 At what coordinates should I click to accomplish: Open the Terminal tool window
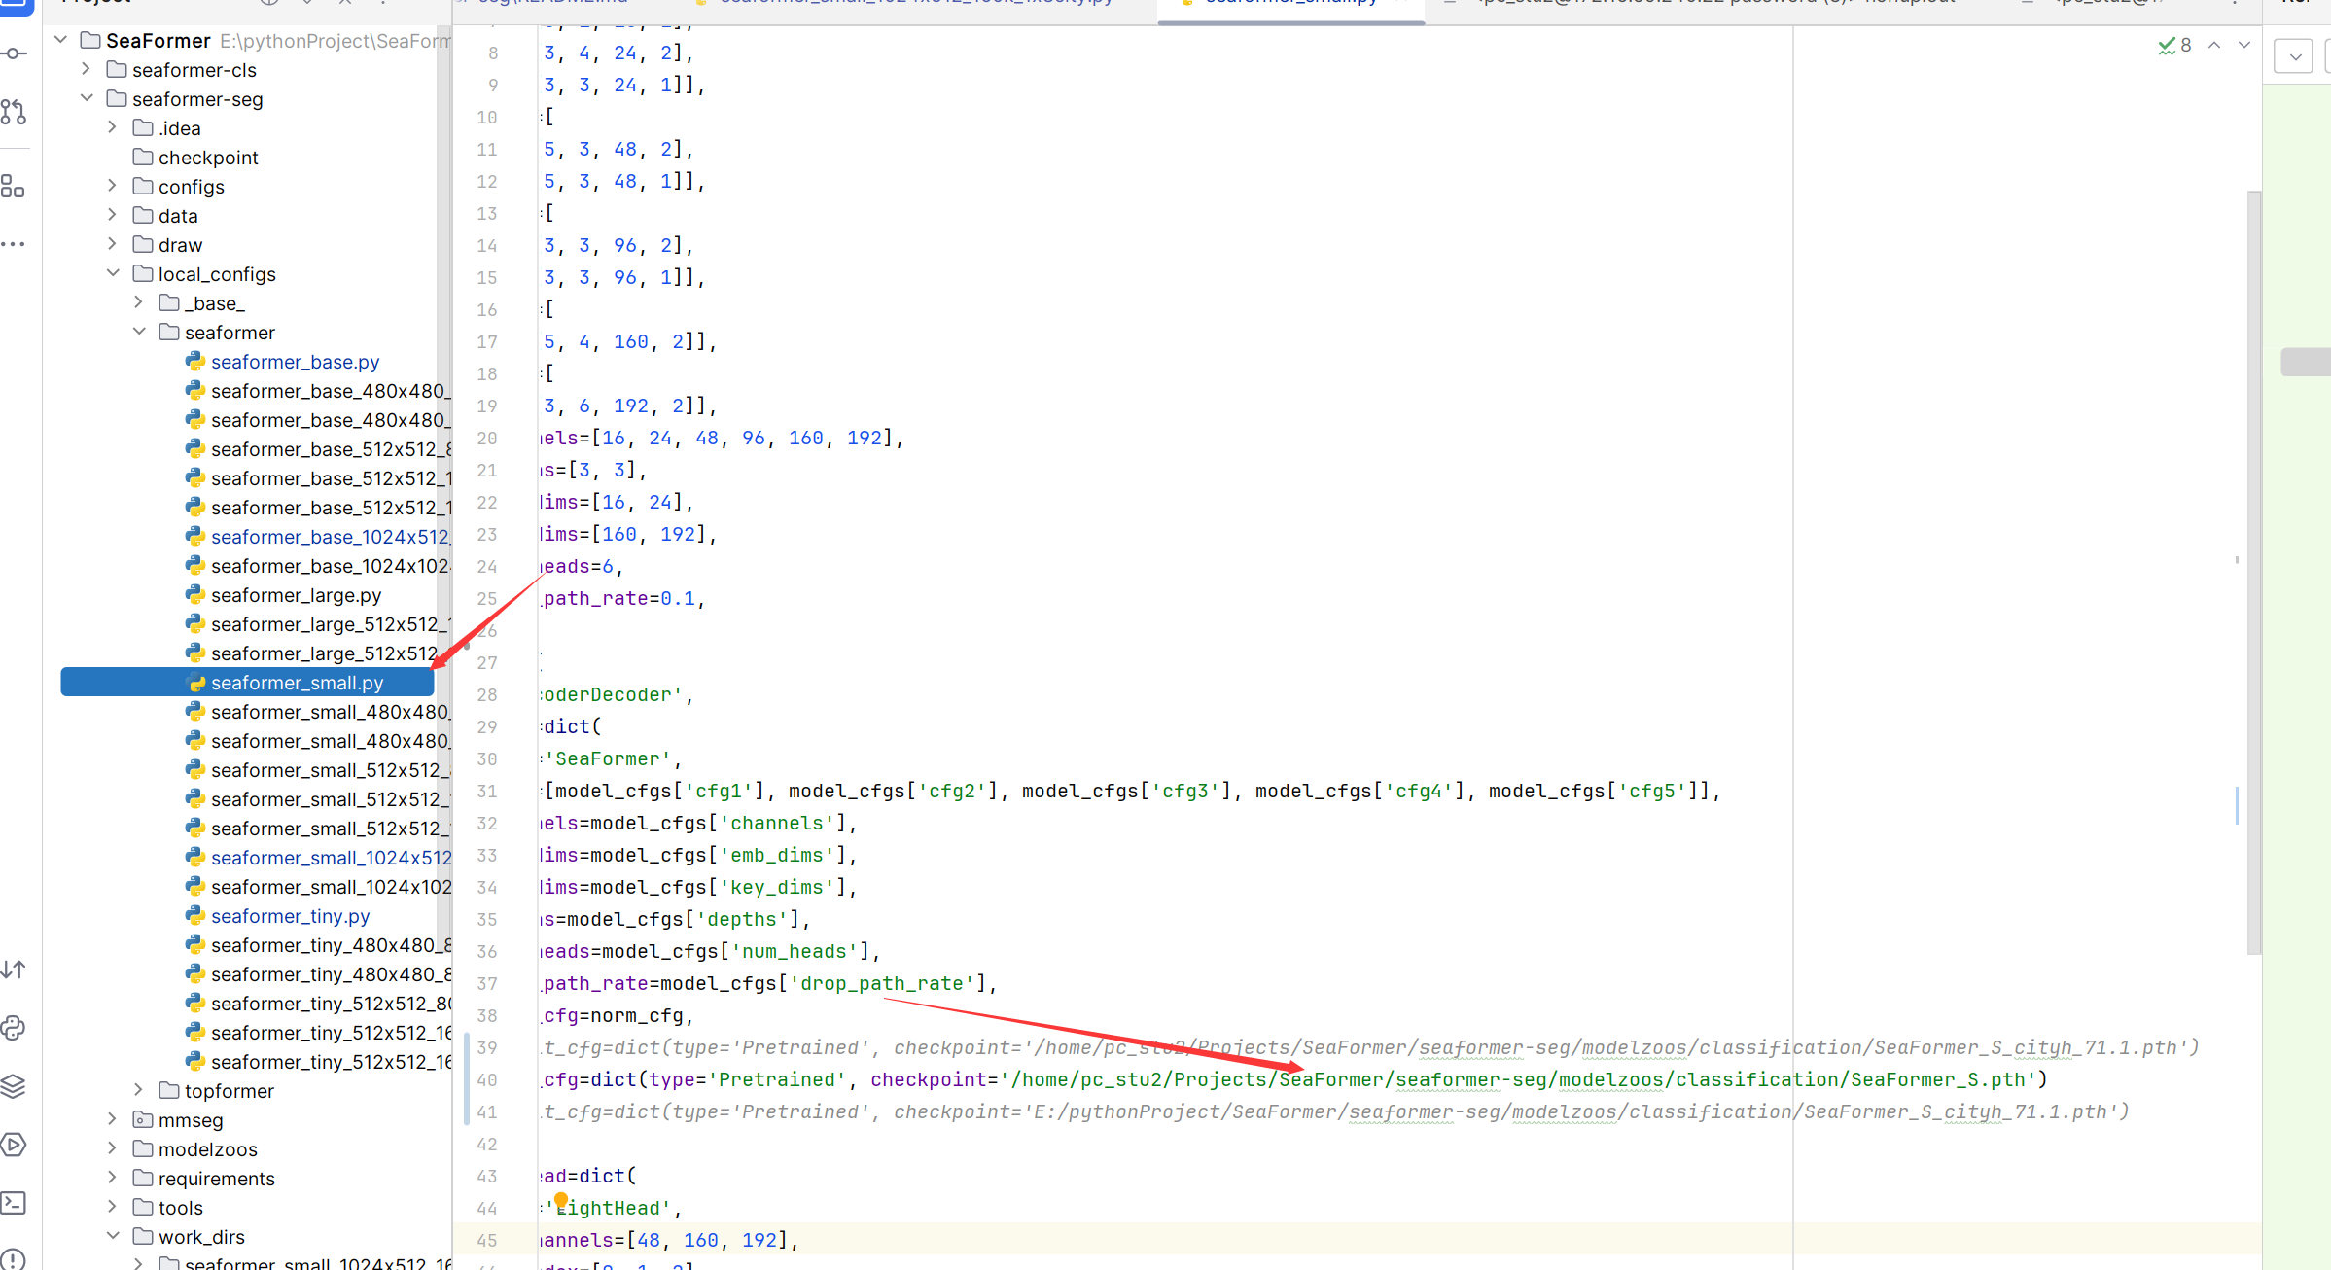click(14, 1203)
